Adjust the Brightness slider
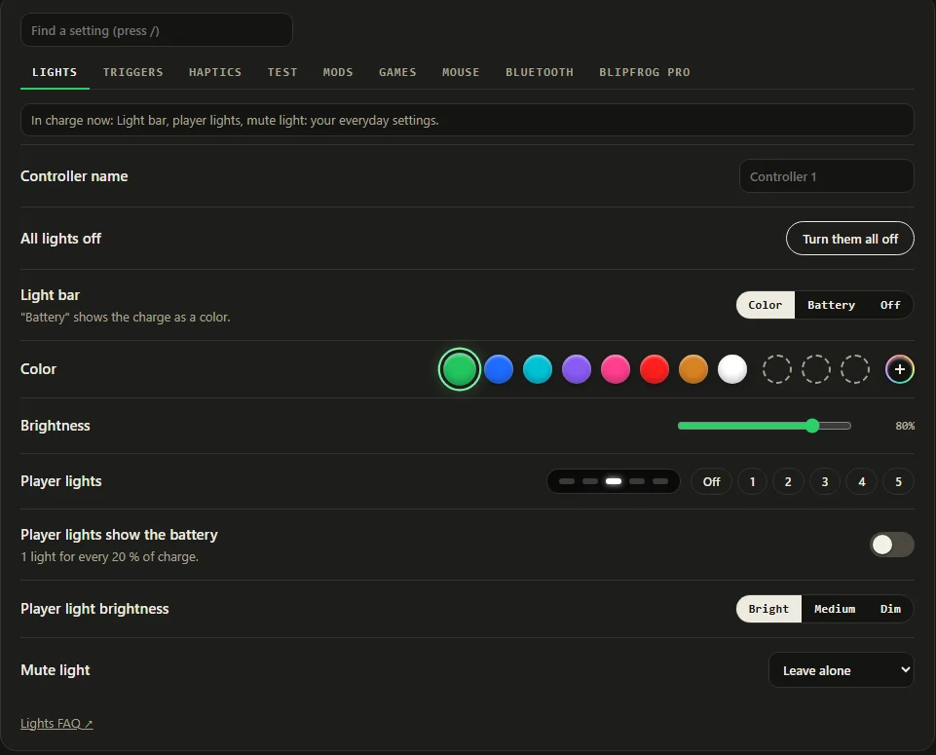 coord(764,426)
